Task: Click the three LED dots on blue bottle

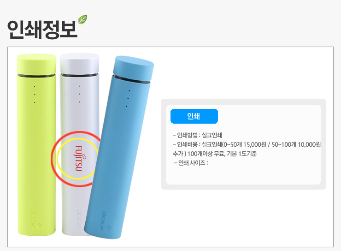Action: (x=128, y=98)
